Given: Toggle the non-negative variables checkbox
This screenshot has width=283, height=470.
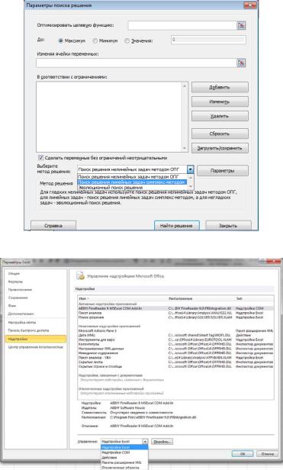Looking at the screenshot, I should (x=40, y=158).
